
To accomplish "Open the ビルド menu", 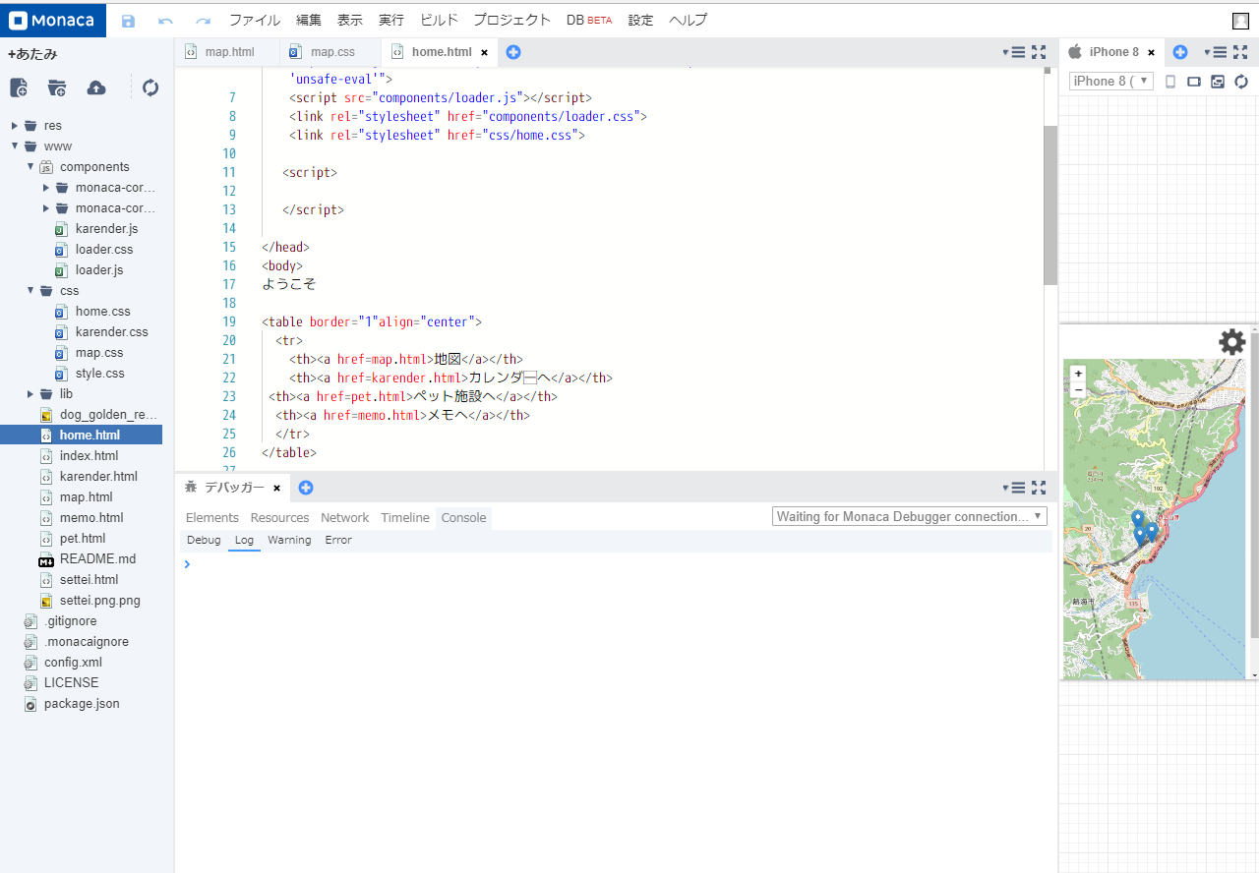I will pos(439,21).
